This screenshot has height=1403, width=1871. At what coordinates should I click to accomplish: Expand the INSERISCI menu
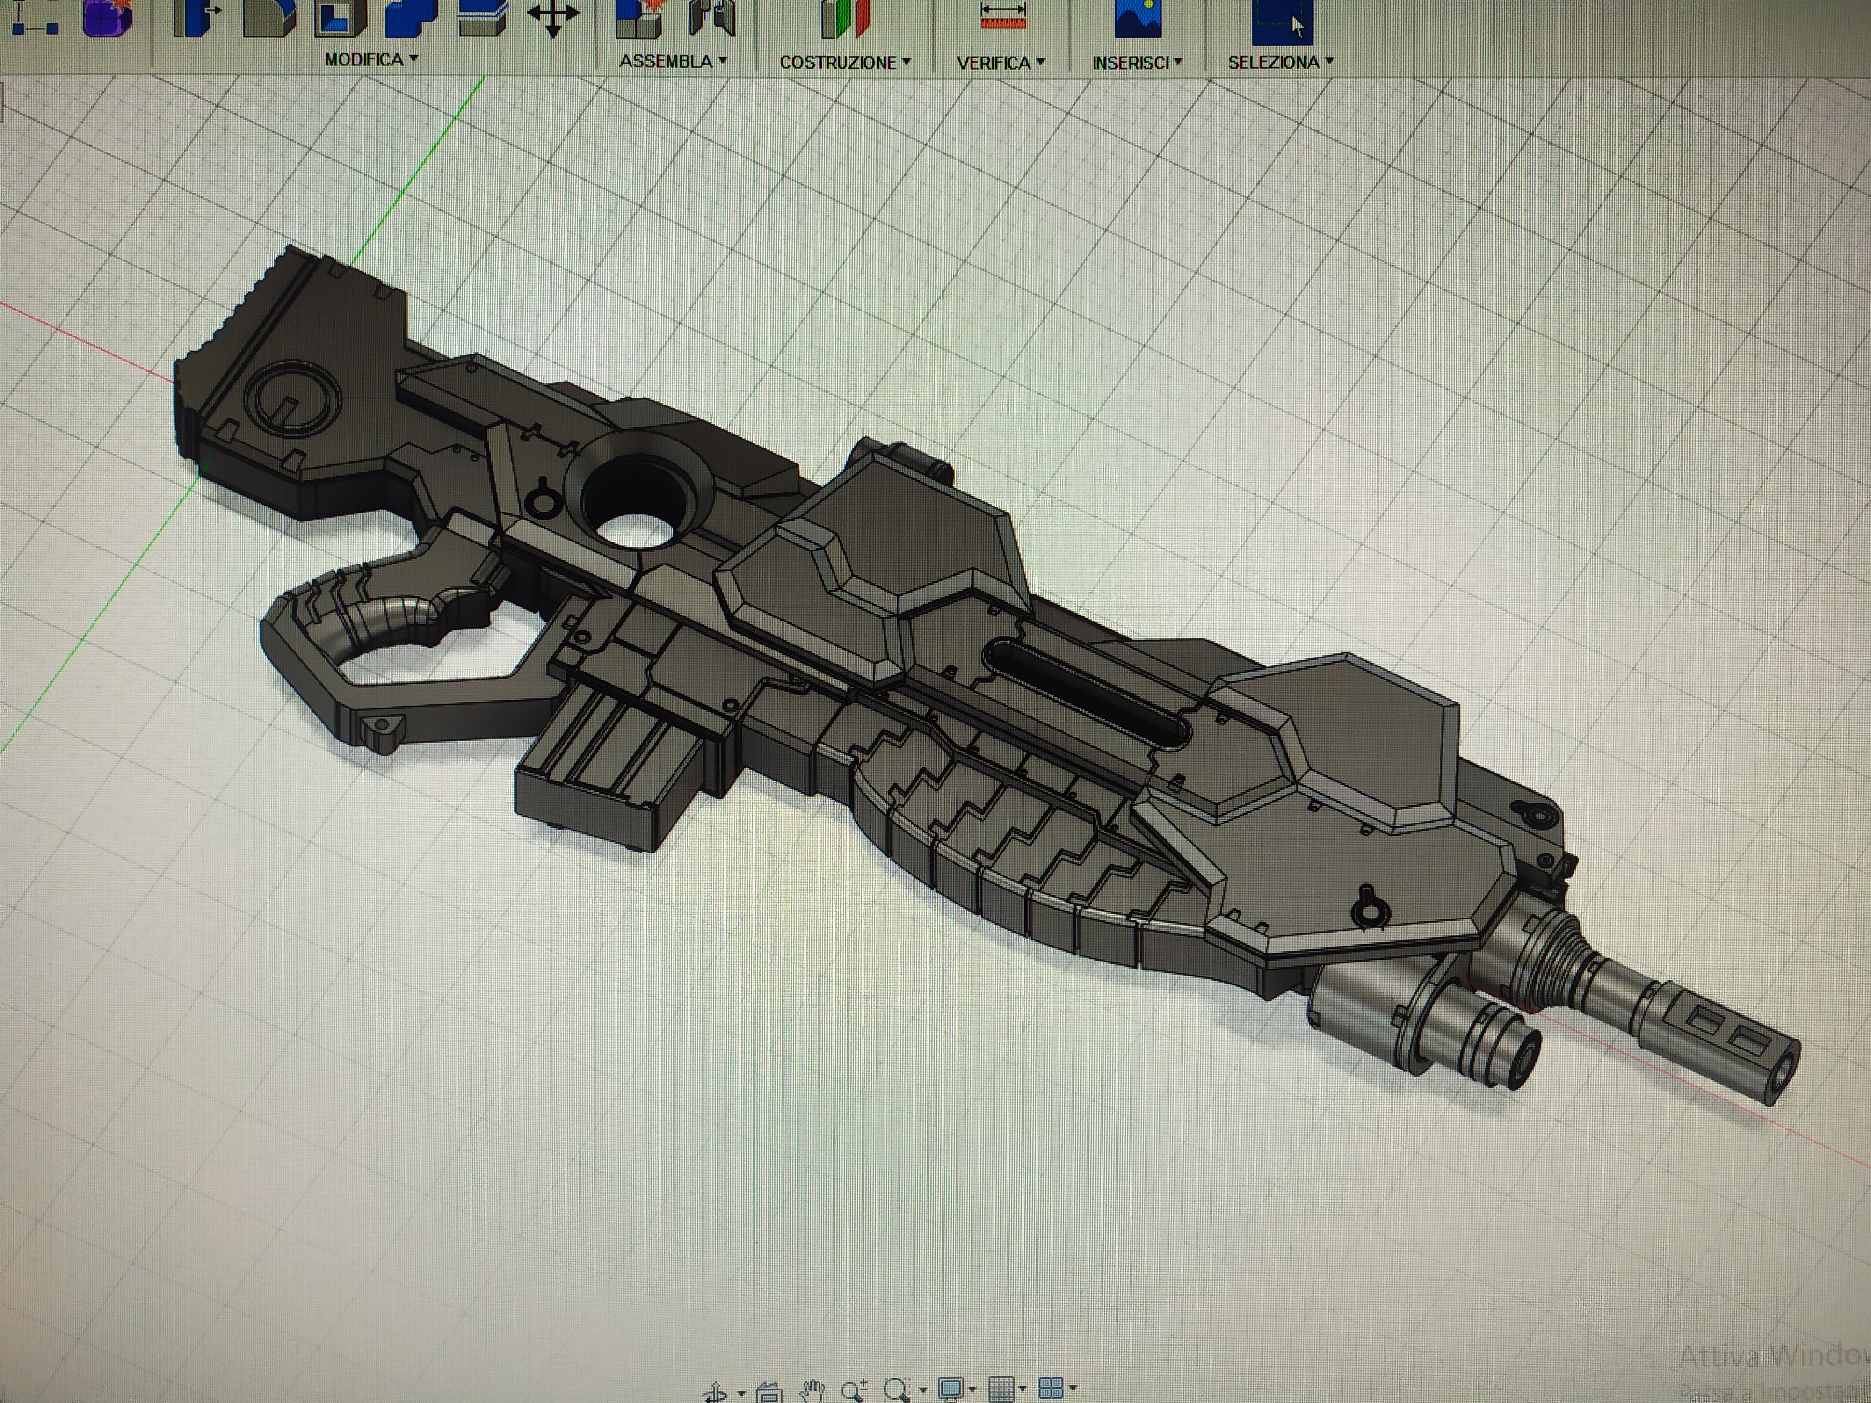tap(1137, 63)
